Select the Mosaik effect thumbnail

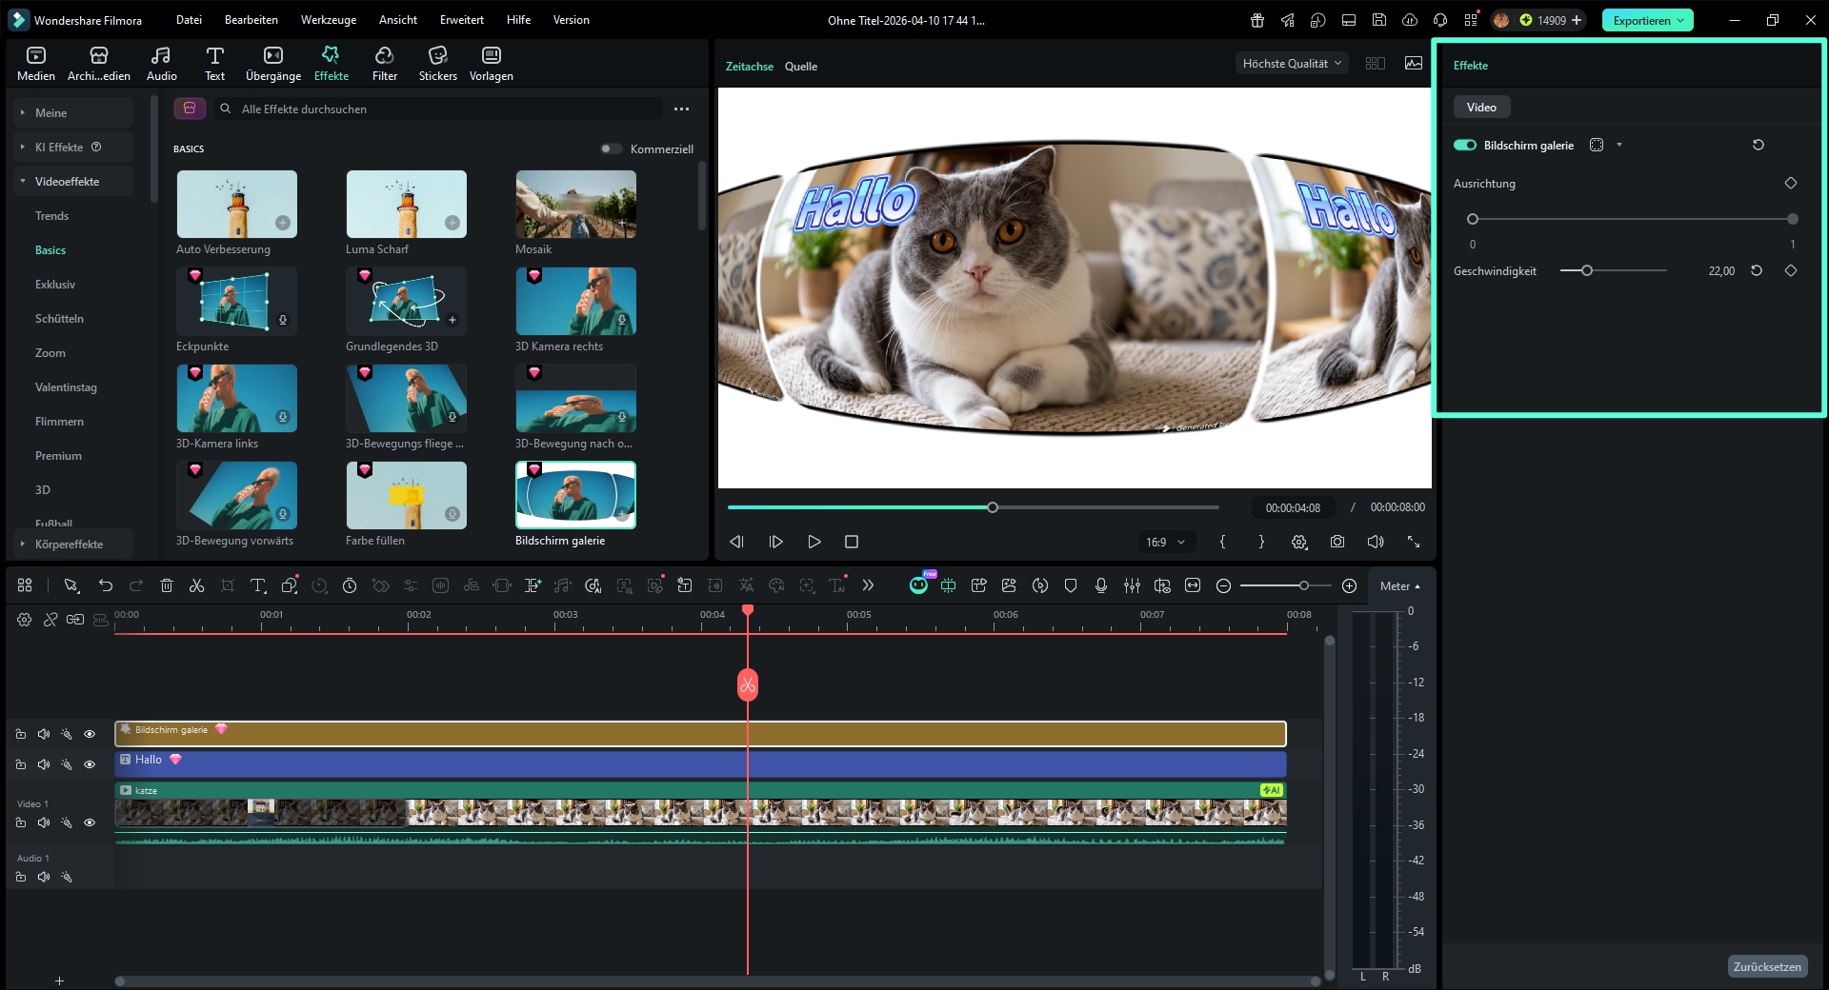pos(575,205)
